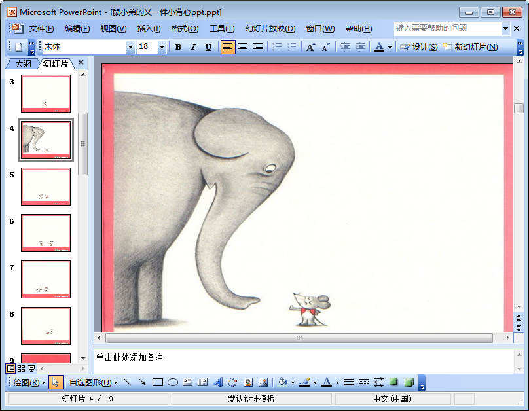Open the 幻灯片放映(D) menu
This screenshot has width=529, height=411.
(x=270, y=29)
